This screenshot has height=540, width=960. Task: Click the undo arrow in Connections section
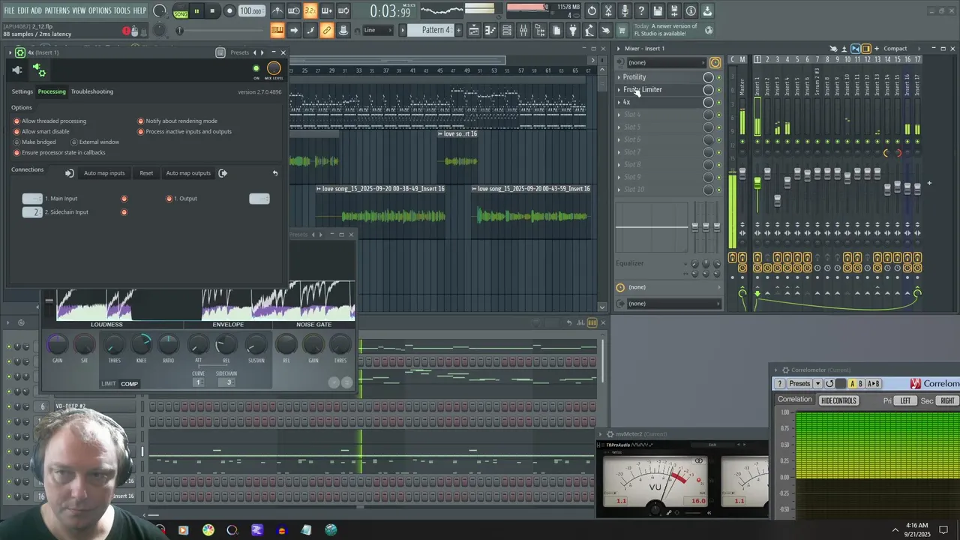click(x=275, y=173)
